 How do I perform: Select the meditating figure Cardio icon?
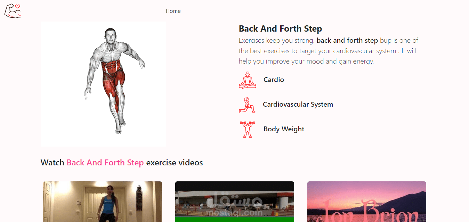tap(248, 80)
